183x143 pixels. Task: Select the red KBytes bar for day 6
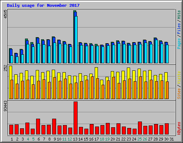point(38,127)
